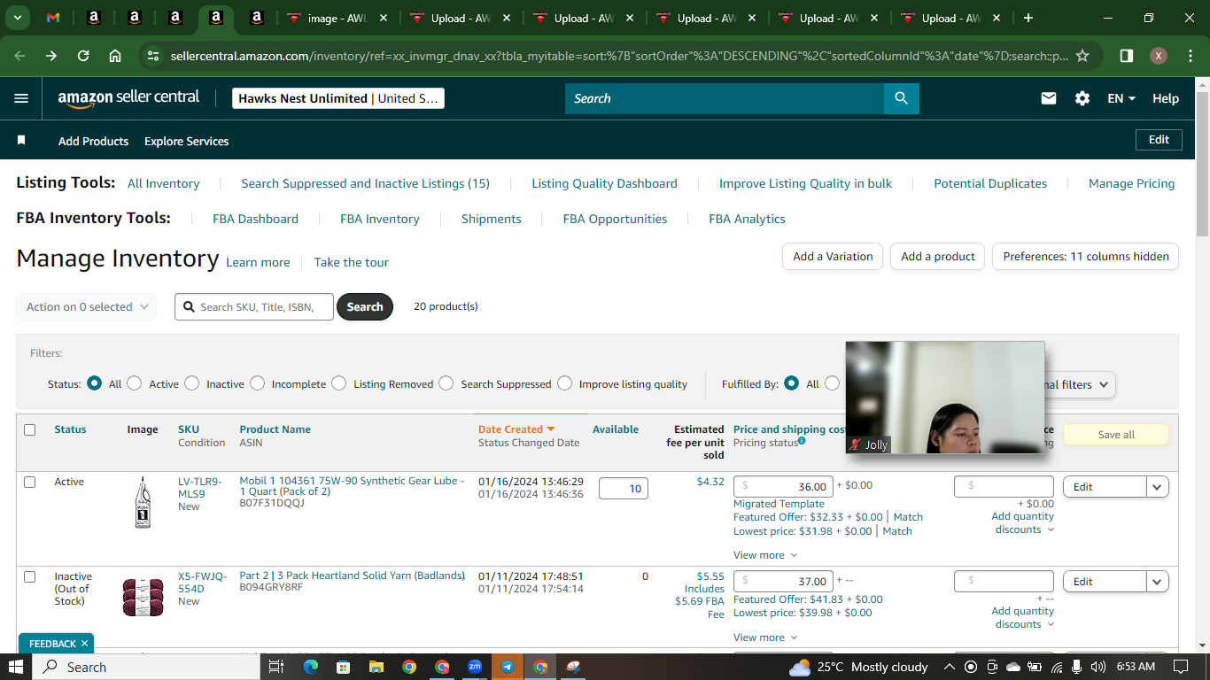
Task: Open Zoom from the taskbar
Action: [475, 667]
